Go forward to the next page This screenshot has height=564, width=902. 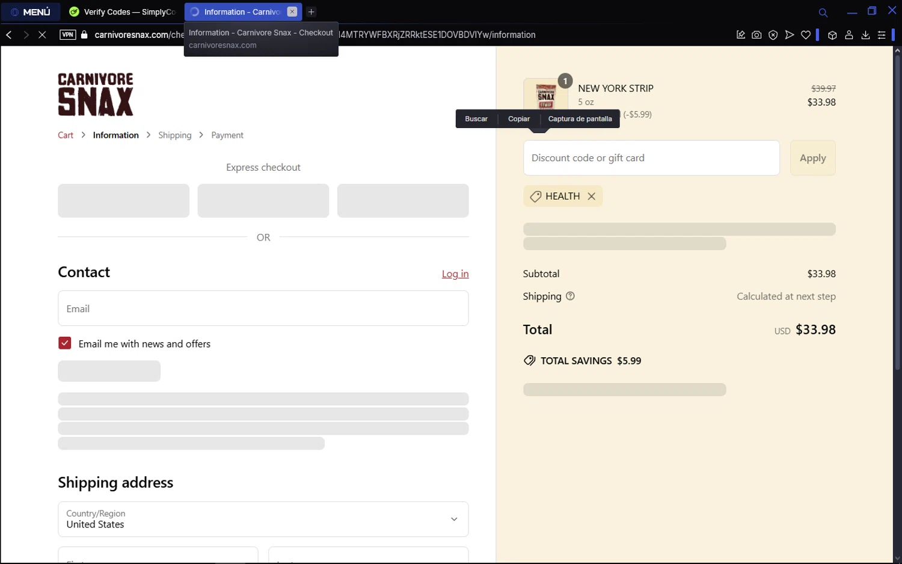[x=26, y=35]
